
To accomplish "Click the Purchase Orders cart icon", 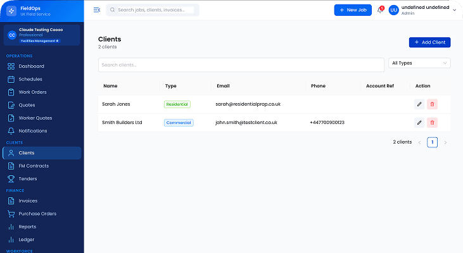I will coord(11,214).
